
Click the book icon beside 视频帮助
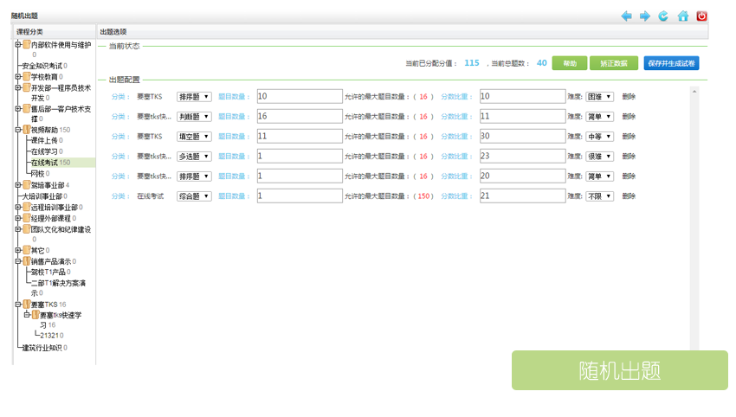(26, 130)
